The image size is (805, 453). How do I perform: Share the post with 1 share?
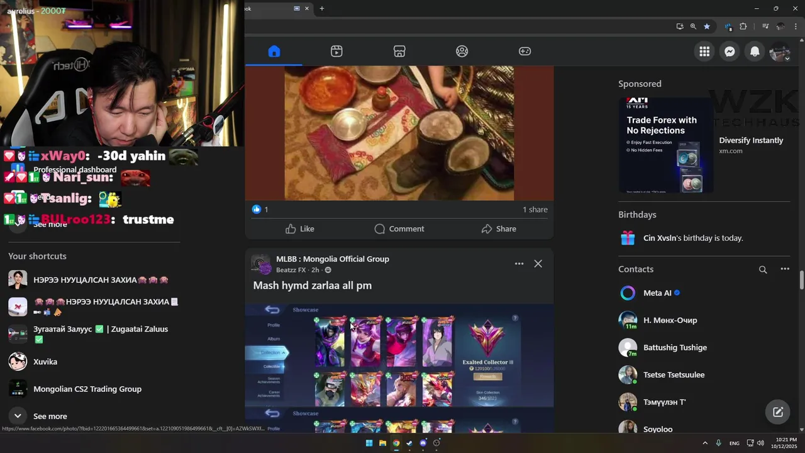[x=499, y=229]
